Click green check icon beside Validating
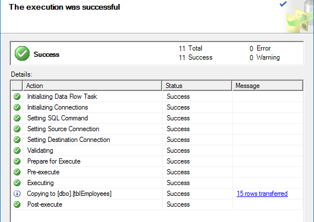This screenshot has height=222, width=314. pos(17,150)
